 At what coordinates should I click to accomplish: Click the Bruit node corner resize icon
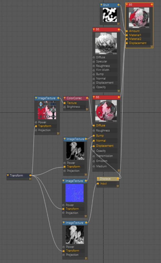tap(118, 23)
